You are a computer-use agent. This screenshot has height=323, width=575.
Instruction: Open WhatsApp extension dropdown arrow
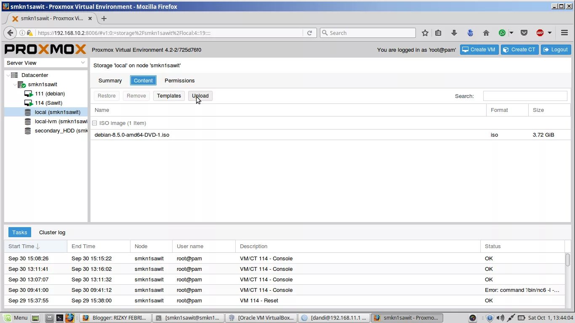[511, 33]
